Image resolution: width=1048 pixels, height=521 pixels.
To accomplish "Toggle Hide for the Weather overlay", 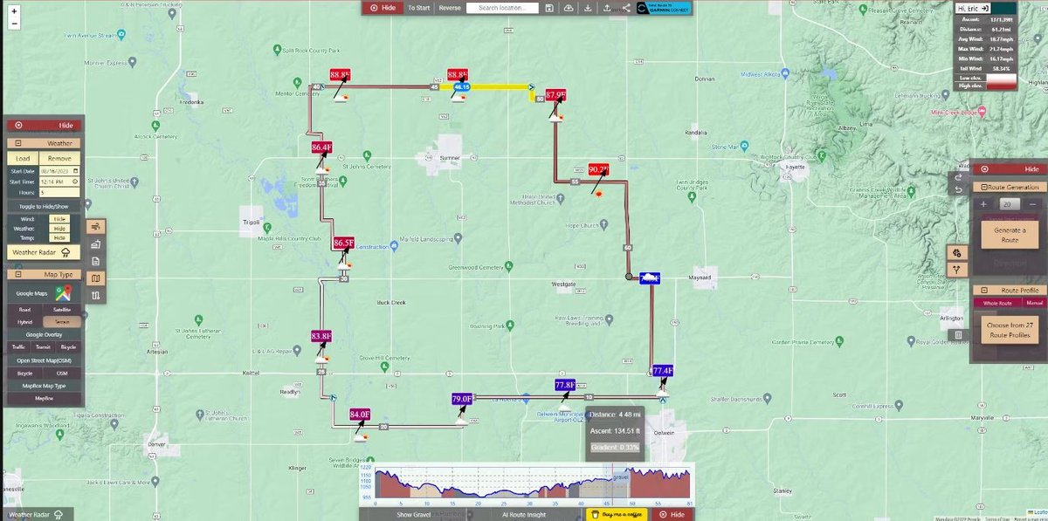I will pos(59,229).
